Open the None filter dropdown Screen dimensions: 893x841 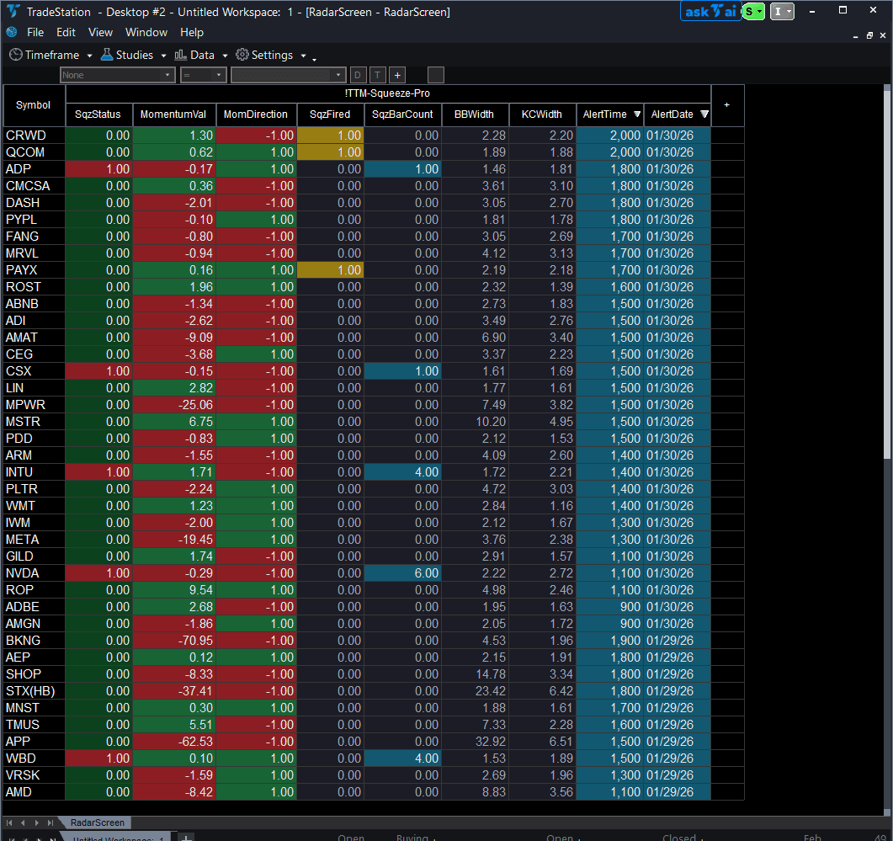117,74
